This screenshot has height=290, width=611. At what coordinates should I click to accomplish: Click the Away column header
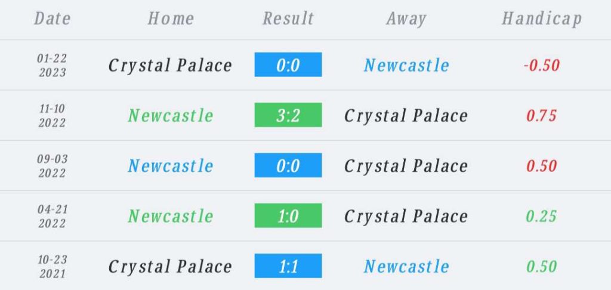click(x=406, y=19)
